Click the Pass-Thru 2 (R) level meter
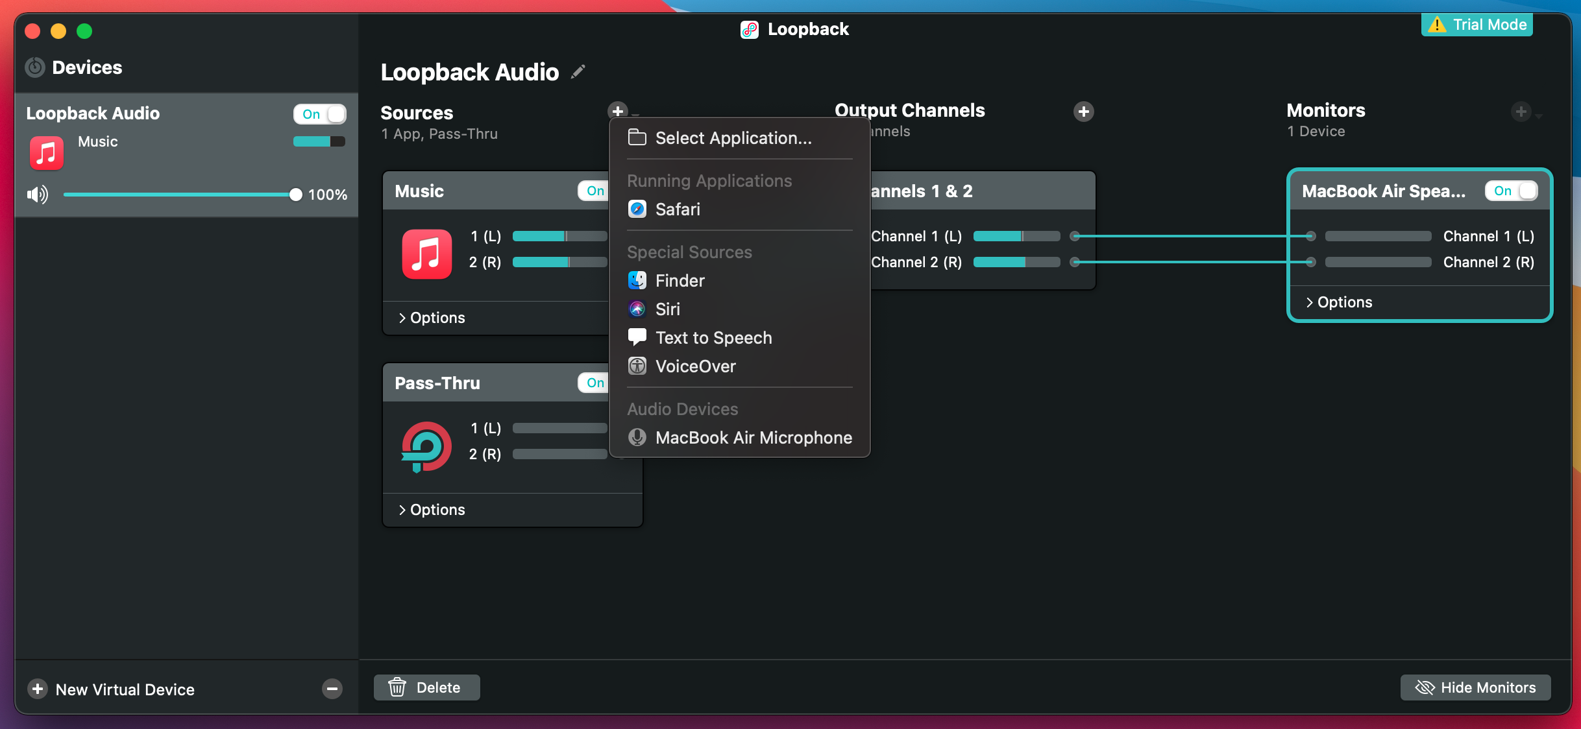The width and height of the screenshot is (1581, 729). tap(559, 454)
